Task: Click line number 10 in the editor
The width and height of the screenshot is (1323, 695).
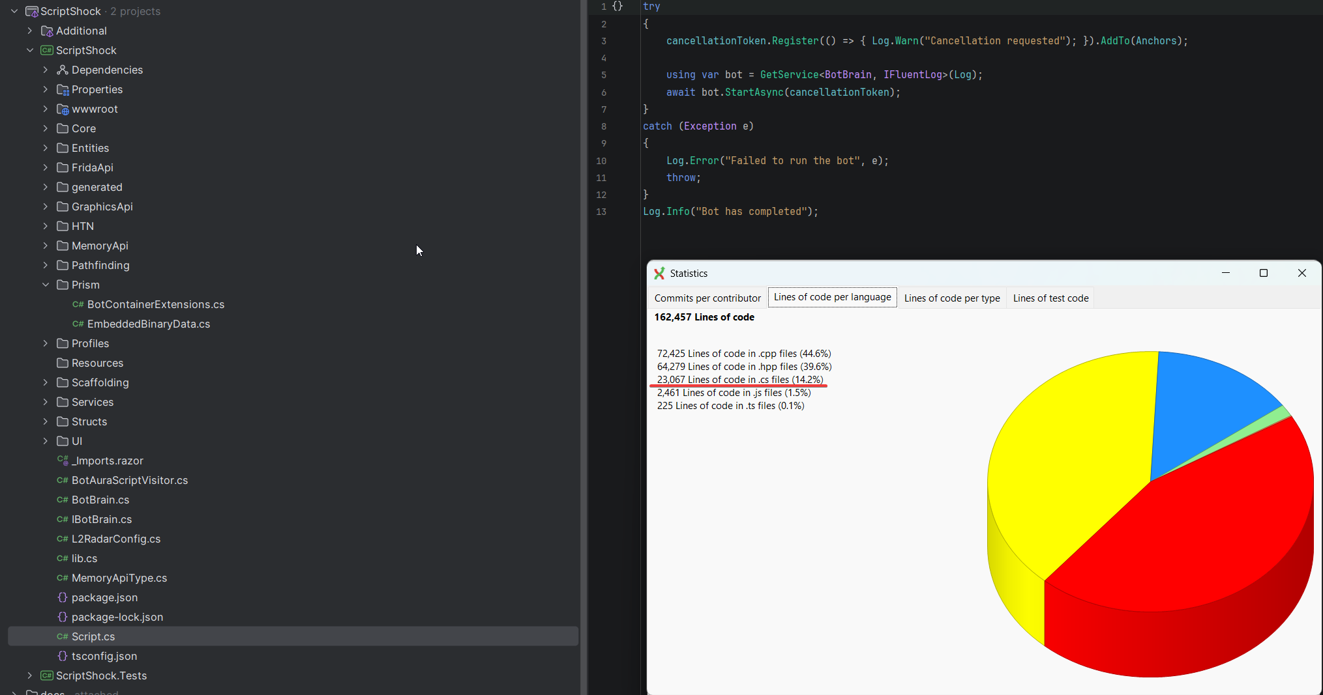Action: [602, 161]
